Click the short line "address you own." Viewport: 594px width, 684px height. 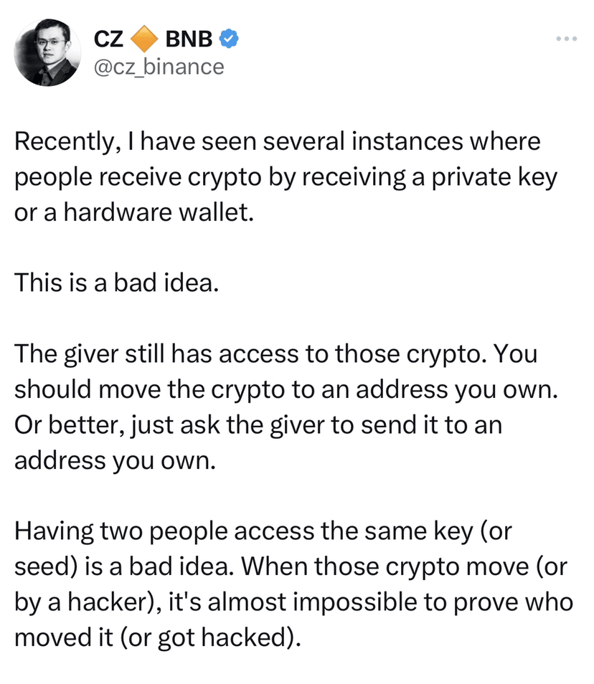point(115,460)
